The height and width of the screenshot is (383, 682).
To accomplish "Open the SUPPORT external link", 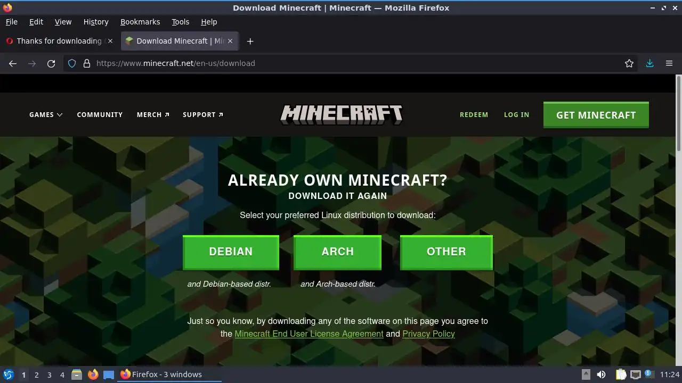I will [x=203, y=115].
